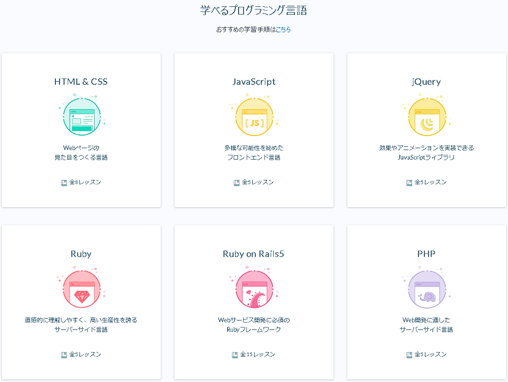The height and width of the screenshot is (382, 508).
Task: Click the こちら link for recommended learning order
Action: point(283,29)
